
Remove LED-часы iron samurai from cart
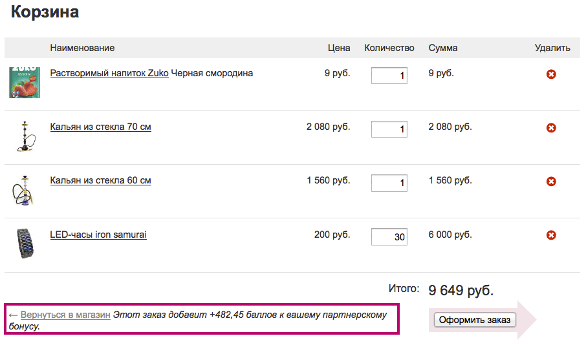(551, 235)
